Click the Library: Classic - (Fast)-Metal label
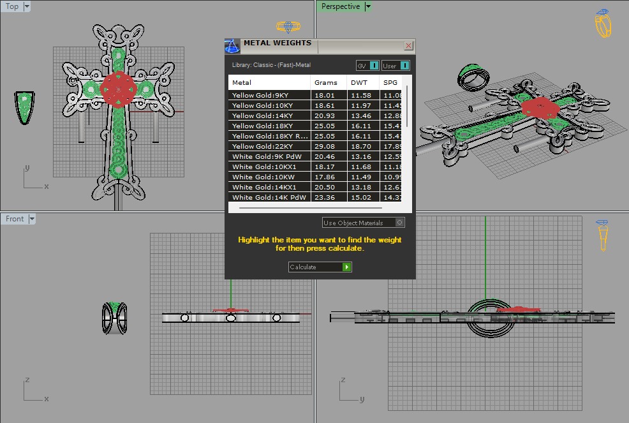This screenshot has width=629, height=423. [271, 65]
